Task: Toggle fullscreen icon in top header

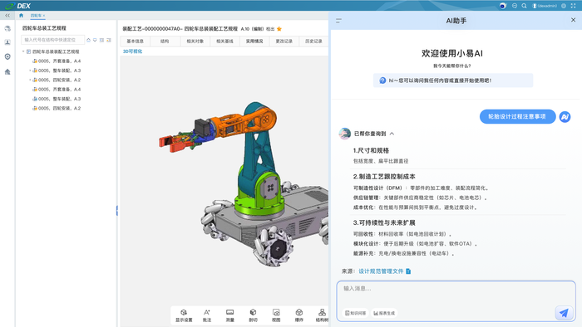Action: click(573, 6)
